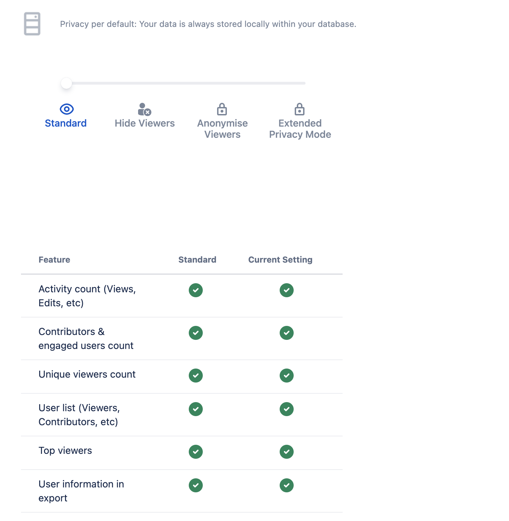Click the database server icon
The height and width of the screenshot is (521, 509).
[32, 24]
